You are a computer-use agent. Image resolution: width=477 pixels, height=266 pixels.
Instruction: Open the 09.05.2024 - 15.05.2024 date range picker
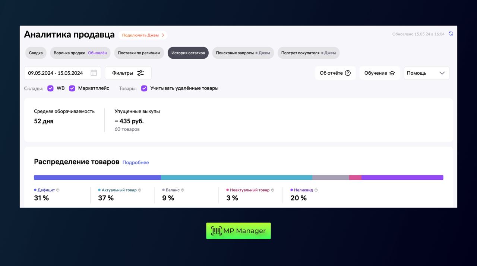click(56, 73)
